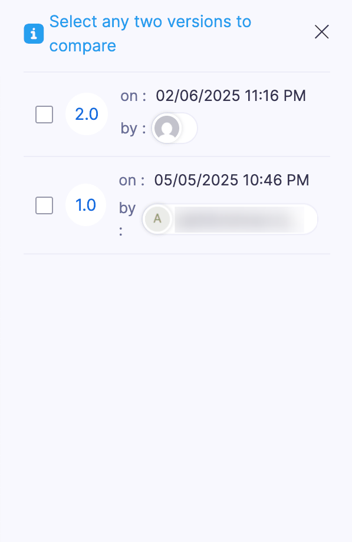This screenshot has height=542, width=352.
Task: Select the version 2.0 badge circle
Action: coord(86,114)
